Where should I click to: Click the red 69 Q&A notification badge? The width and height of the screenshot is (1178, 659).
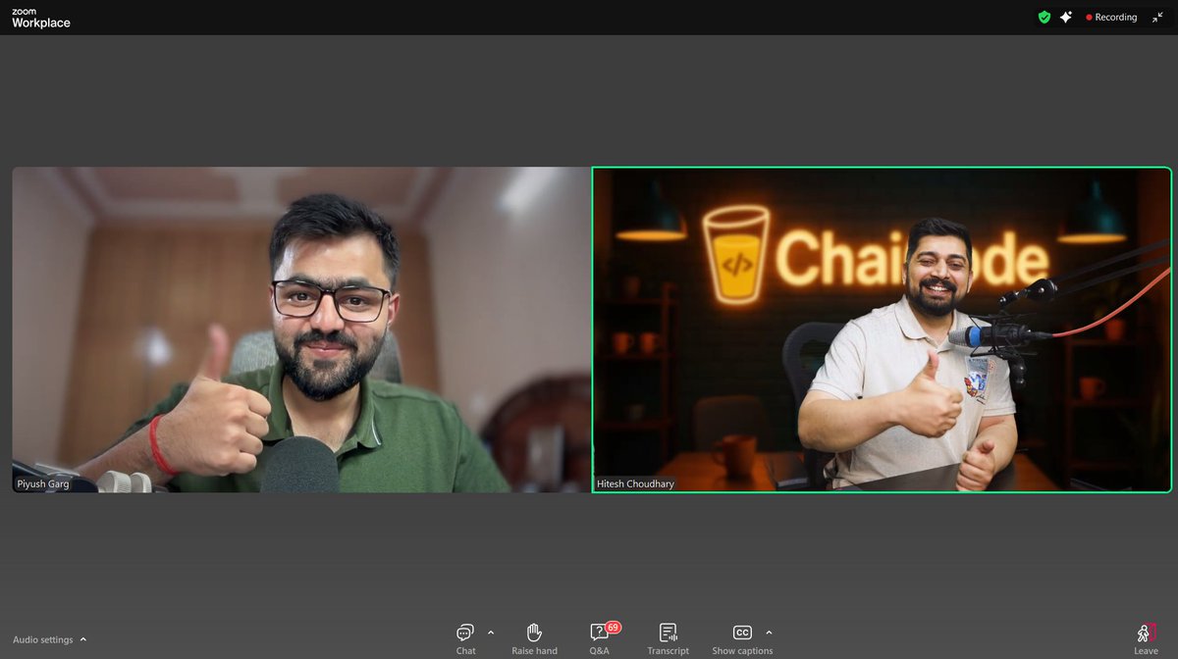click(x=614, y=627)
